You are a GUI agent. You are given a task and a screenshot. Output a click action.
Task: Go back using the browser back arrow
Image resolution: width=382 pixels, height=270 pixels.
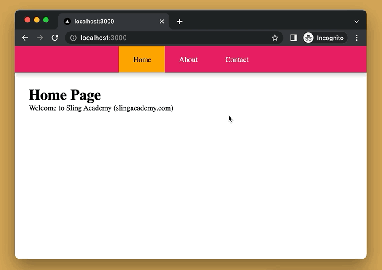point(25,38)
